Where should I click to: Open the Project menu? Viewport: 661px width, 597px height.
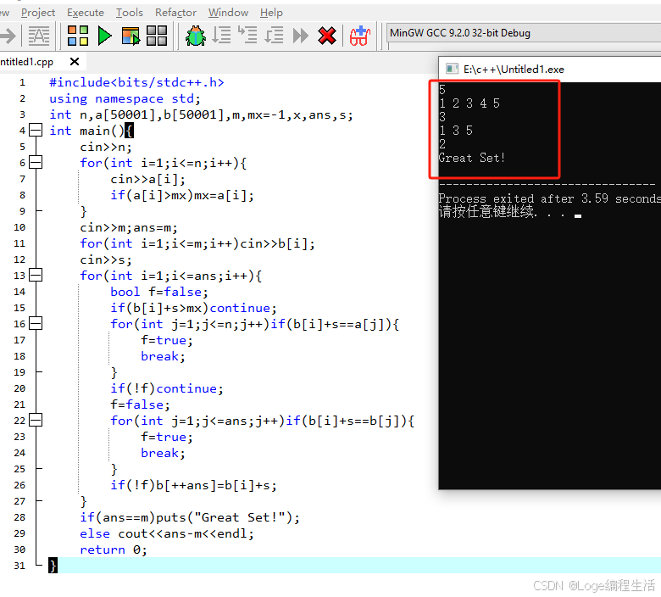pos(38,13)
